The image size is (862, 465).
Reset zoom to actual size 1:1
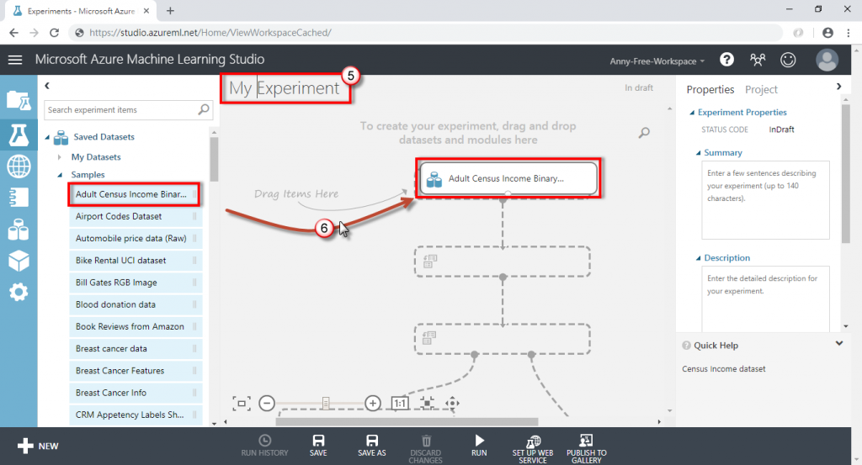click(400, 404)
